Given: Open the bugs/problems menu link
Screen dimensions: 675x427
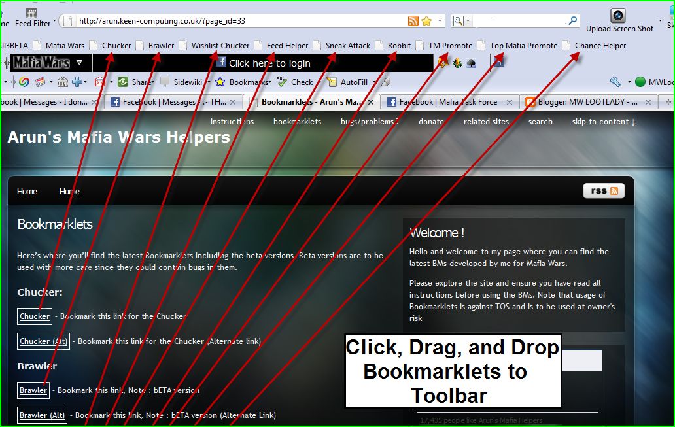Looking at the screenshot, I should click(370, 122).
